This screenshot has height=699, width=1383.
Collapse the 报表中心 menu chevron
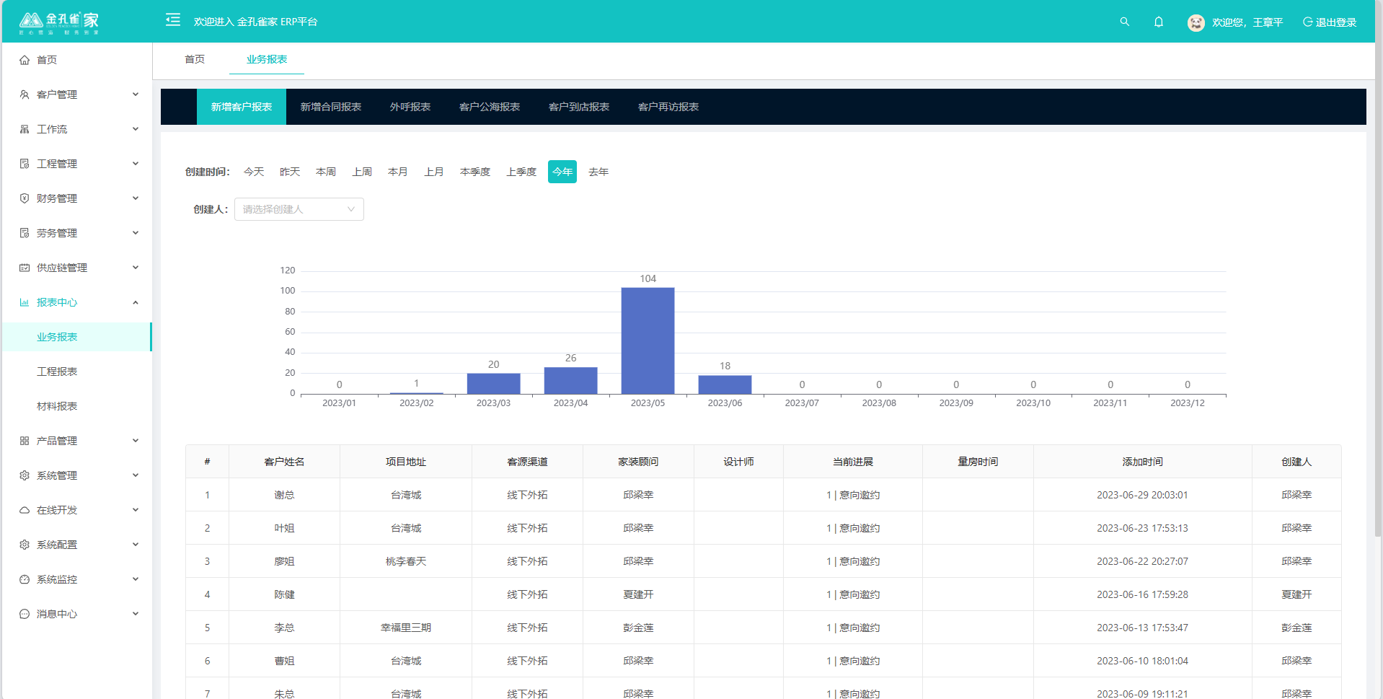click(136, 302)
